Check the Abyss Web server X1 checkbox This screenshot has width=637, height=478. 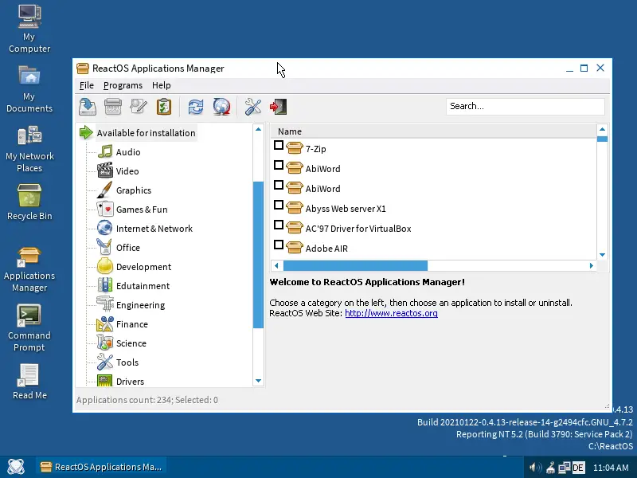tap(279, 205)
